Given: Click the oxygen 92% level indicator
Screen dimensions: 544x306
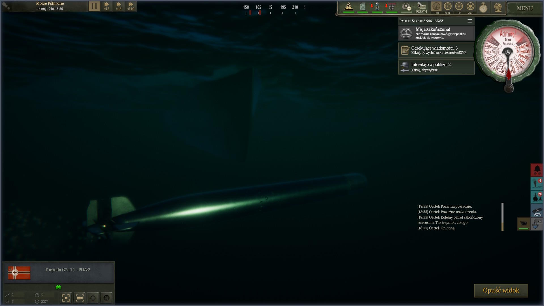Looking at the screenshot, I should pyautogui.click(x=537, y=211).
